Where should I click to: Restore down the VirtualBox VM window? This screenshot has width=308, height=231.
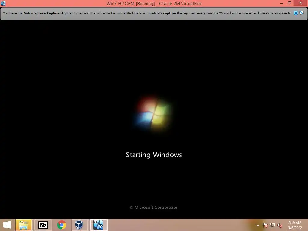click(289, 3)
